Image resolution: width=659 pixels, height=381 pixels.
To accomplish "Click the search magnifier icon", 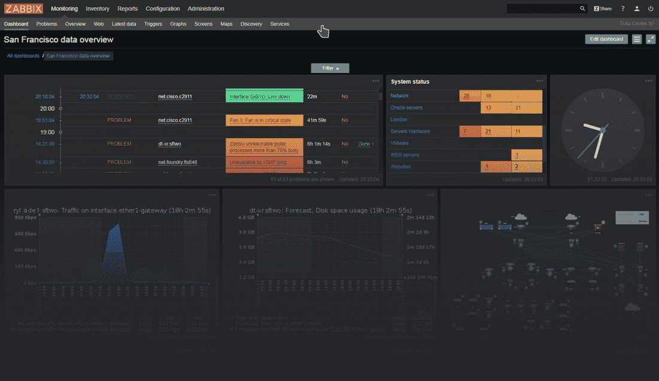I will point(582,8).
